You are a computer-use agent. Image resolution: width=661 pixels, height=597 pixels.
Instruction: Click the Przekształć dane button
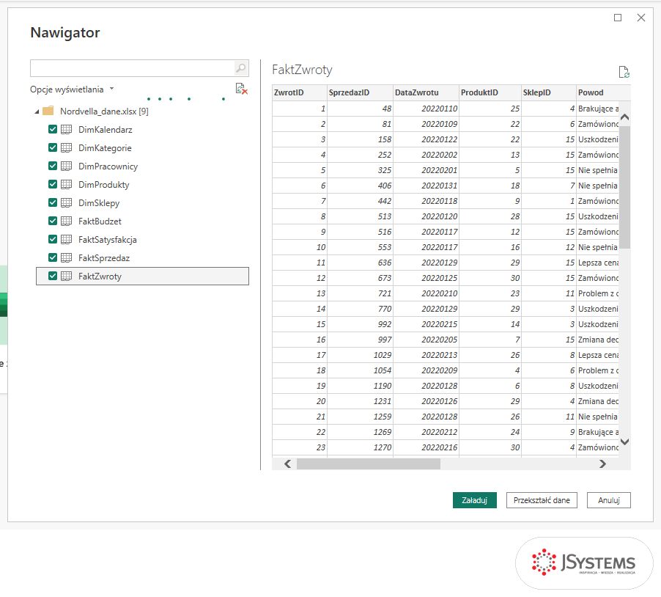click(x=542, y=500)
